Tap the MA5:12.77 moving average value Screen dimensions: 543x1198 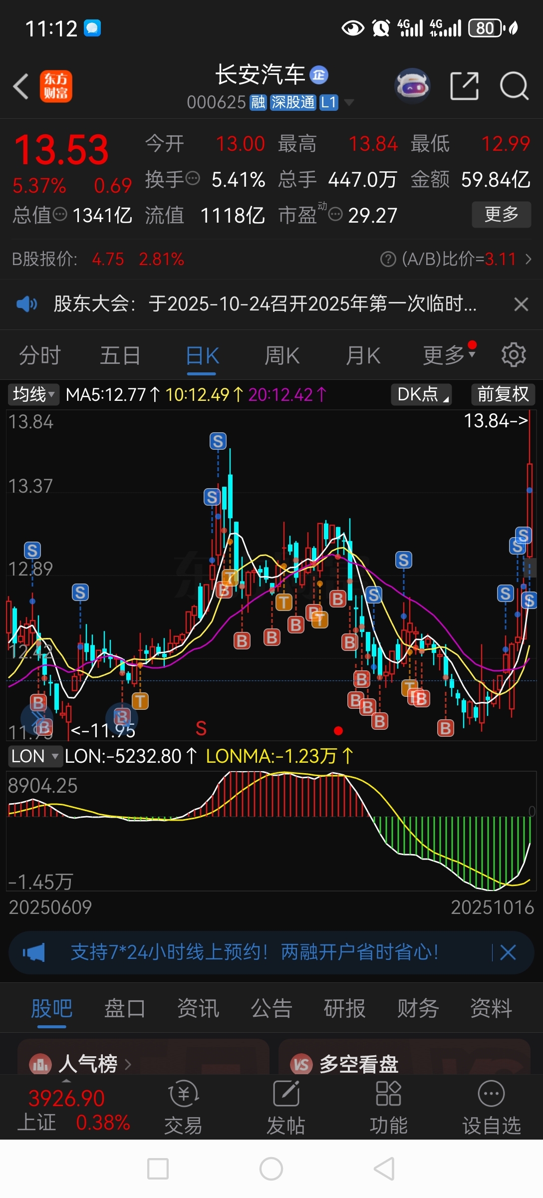pyautogui.click(x=112, y=395)
